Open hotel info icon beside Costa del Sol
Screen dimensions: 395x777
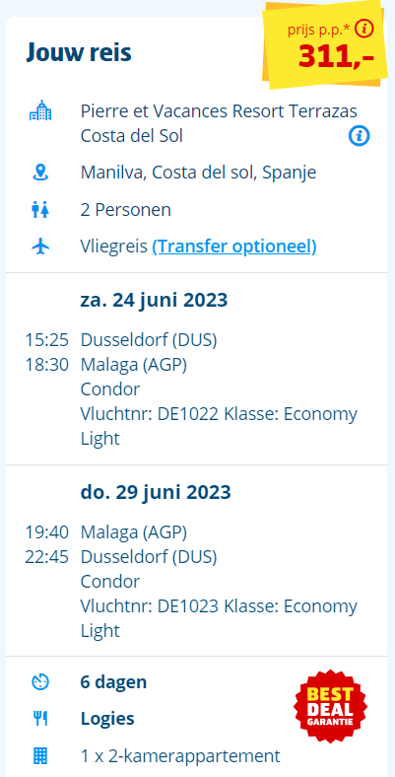[359, 135]
